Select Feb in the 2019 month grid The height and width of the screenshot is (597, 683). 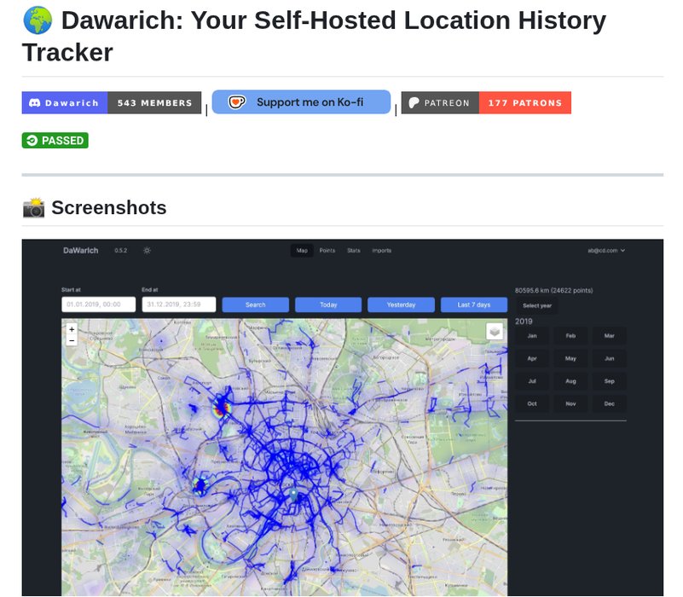click(570, 336)
